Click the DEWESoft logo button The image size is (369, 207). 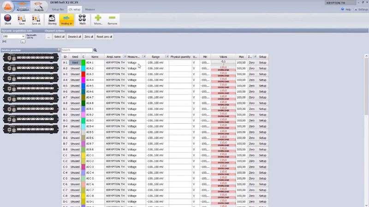pyautogui.click(x=7, y=6)
